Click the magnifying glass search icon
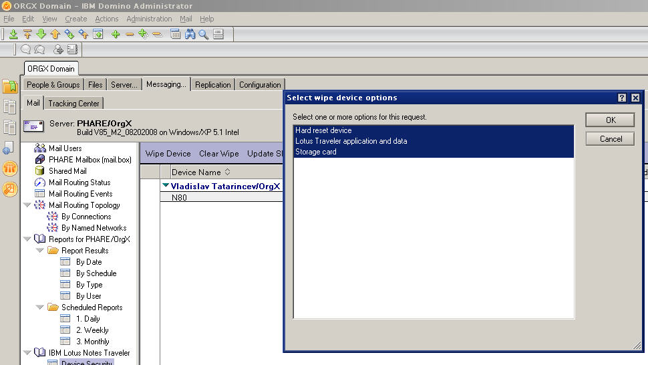Screen dimensions: 648x365 pos(203,34)
